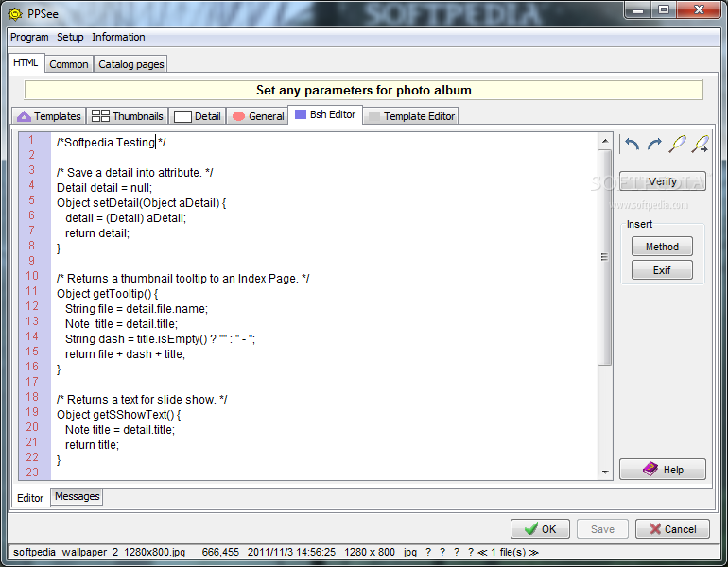Click the Redo arrow icon
The image size is (728, 567).
tap(654, 145)
